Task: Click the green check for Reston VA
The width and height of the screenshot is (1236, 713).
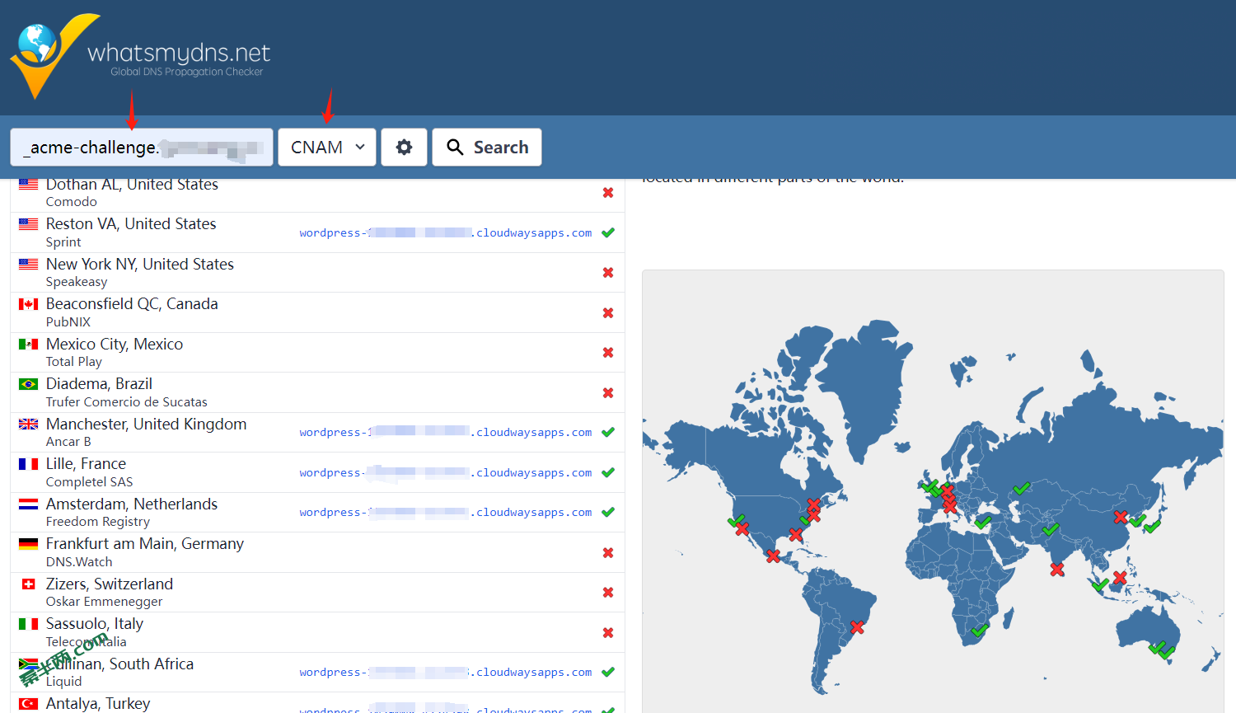Action: pyautogui.click(x=608, y=232)
